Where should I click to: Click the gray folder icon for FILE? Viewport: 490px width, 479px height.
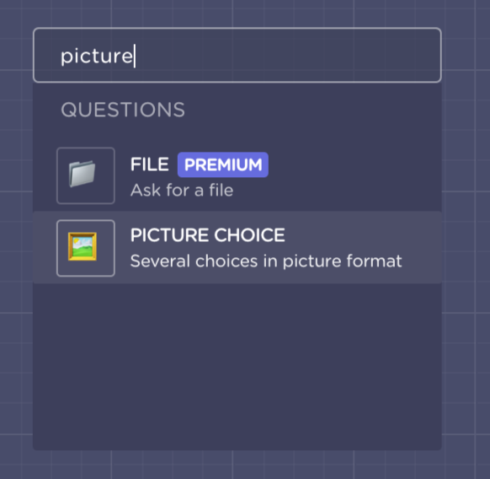click(83, 174)
